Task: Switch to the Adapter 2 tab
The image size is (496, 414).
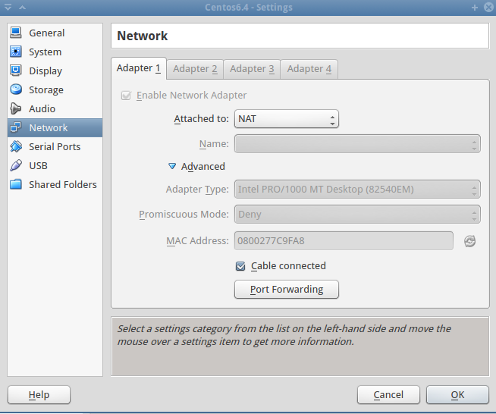Action: coord(195,69)
